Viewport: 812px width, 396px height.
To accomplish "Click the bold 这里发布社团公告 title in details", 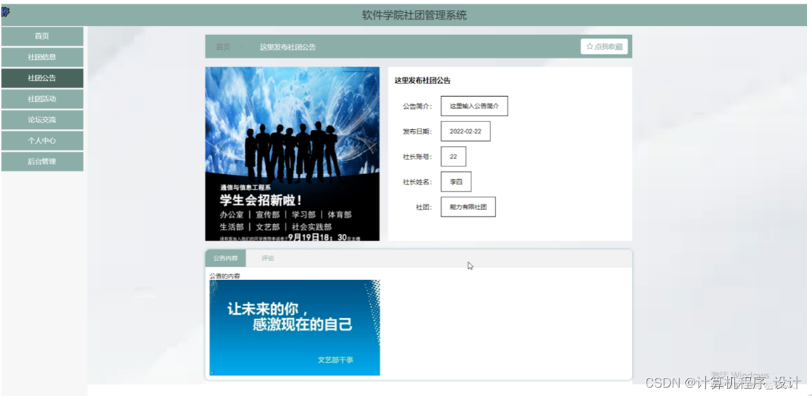I will (x=423, y=81).
